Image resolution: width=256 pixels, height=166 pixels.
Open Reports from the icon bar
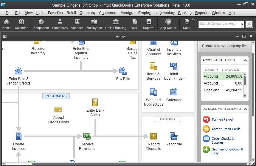tap(149, 24)
